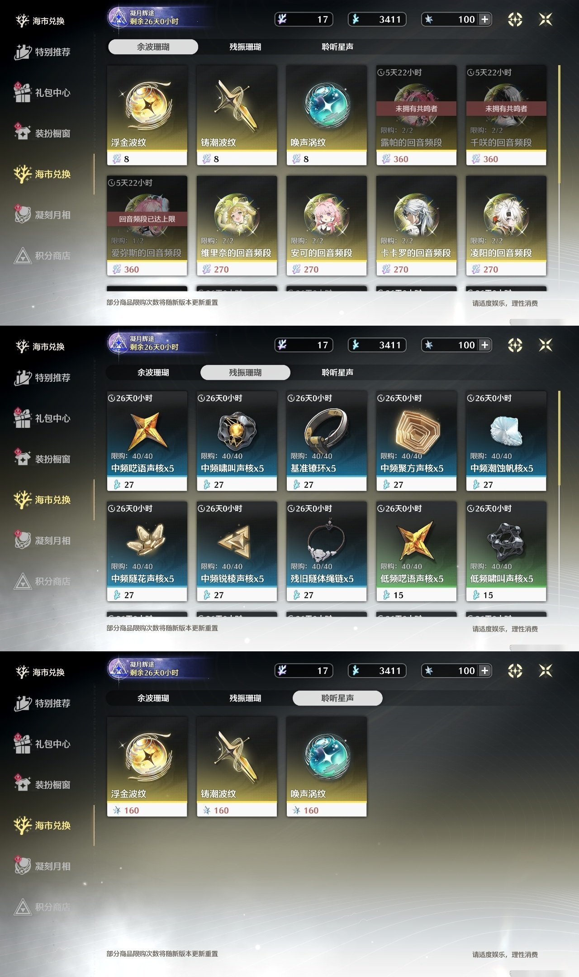This screenshot has height=977, width=579.
Task: Select 铸潮波纹 item priced at 160
Action: 237,767
